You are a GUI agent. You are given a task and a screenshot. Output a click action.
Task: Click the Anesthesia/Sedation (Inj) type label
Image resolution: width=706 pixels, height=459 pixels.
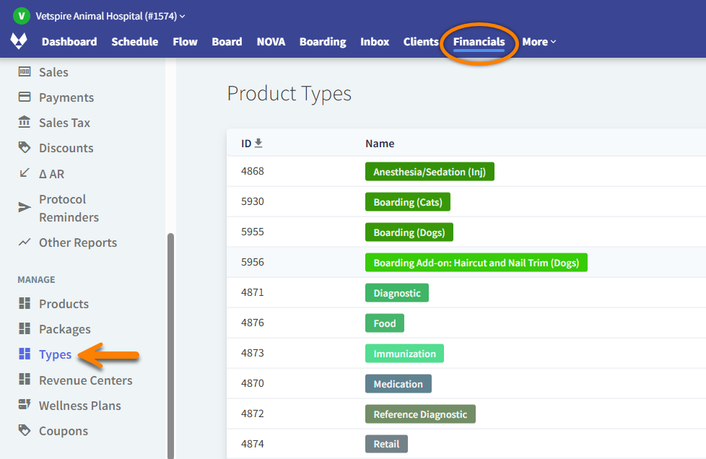coord(429,172)
